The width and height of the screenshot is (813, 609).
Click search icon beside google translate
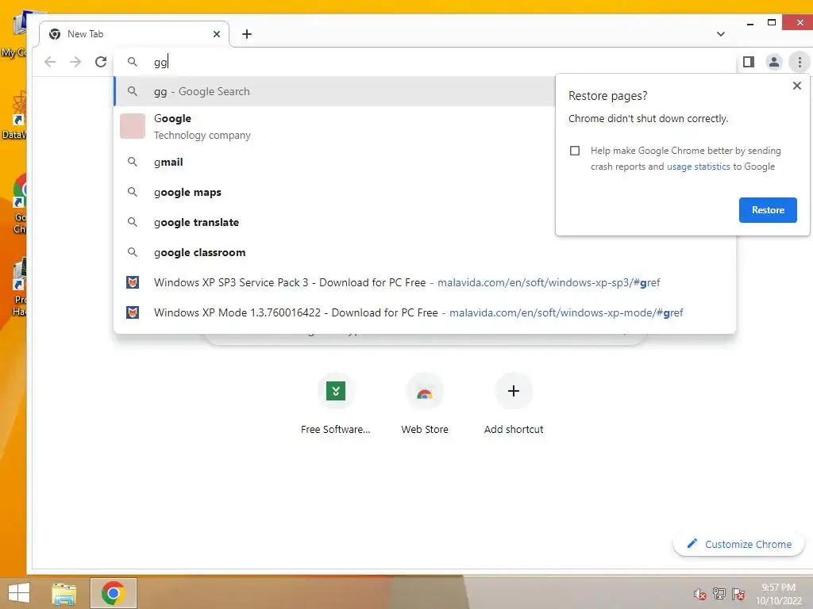(133, 222)
